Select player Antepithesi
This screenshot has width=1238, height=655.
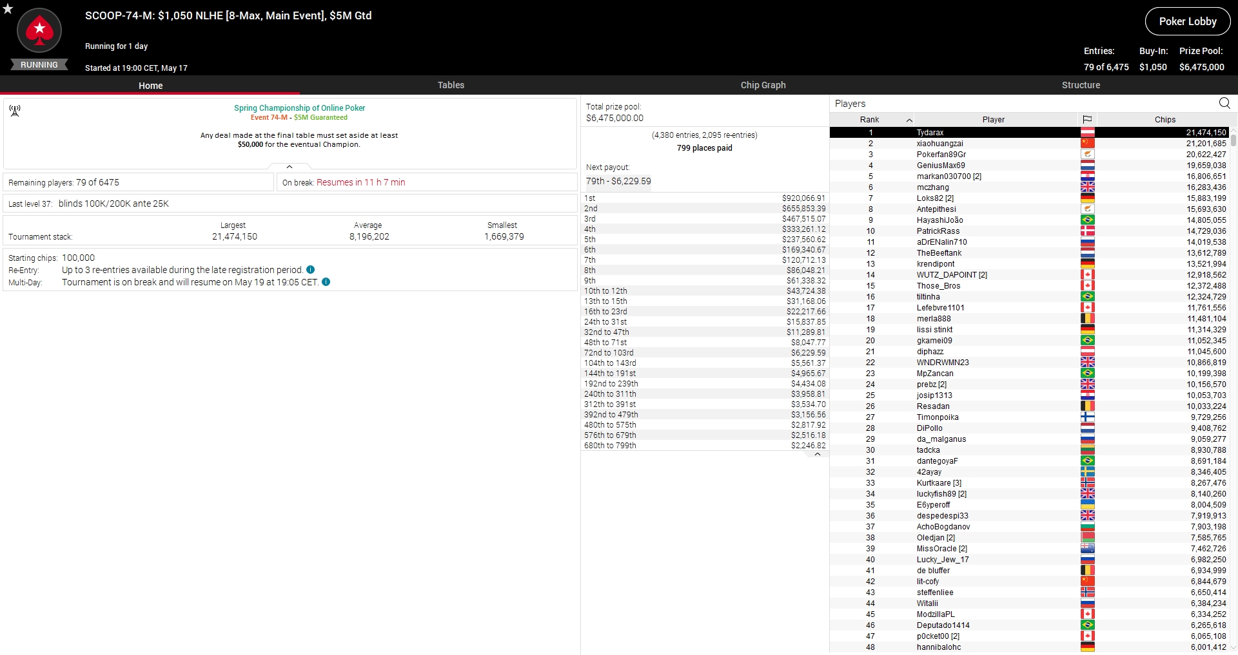click(1029, 209)
